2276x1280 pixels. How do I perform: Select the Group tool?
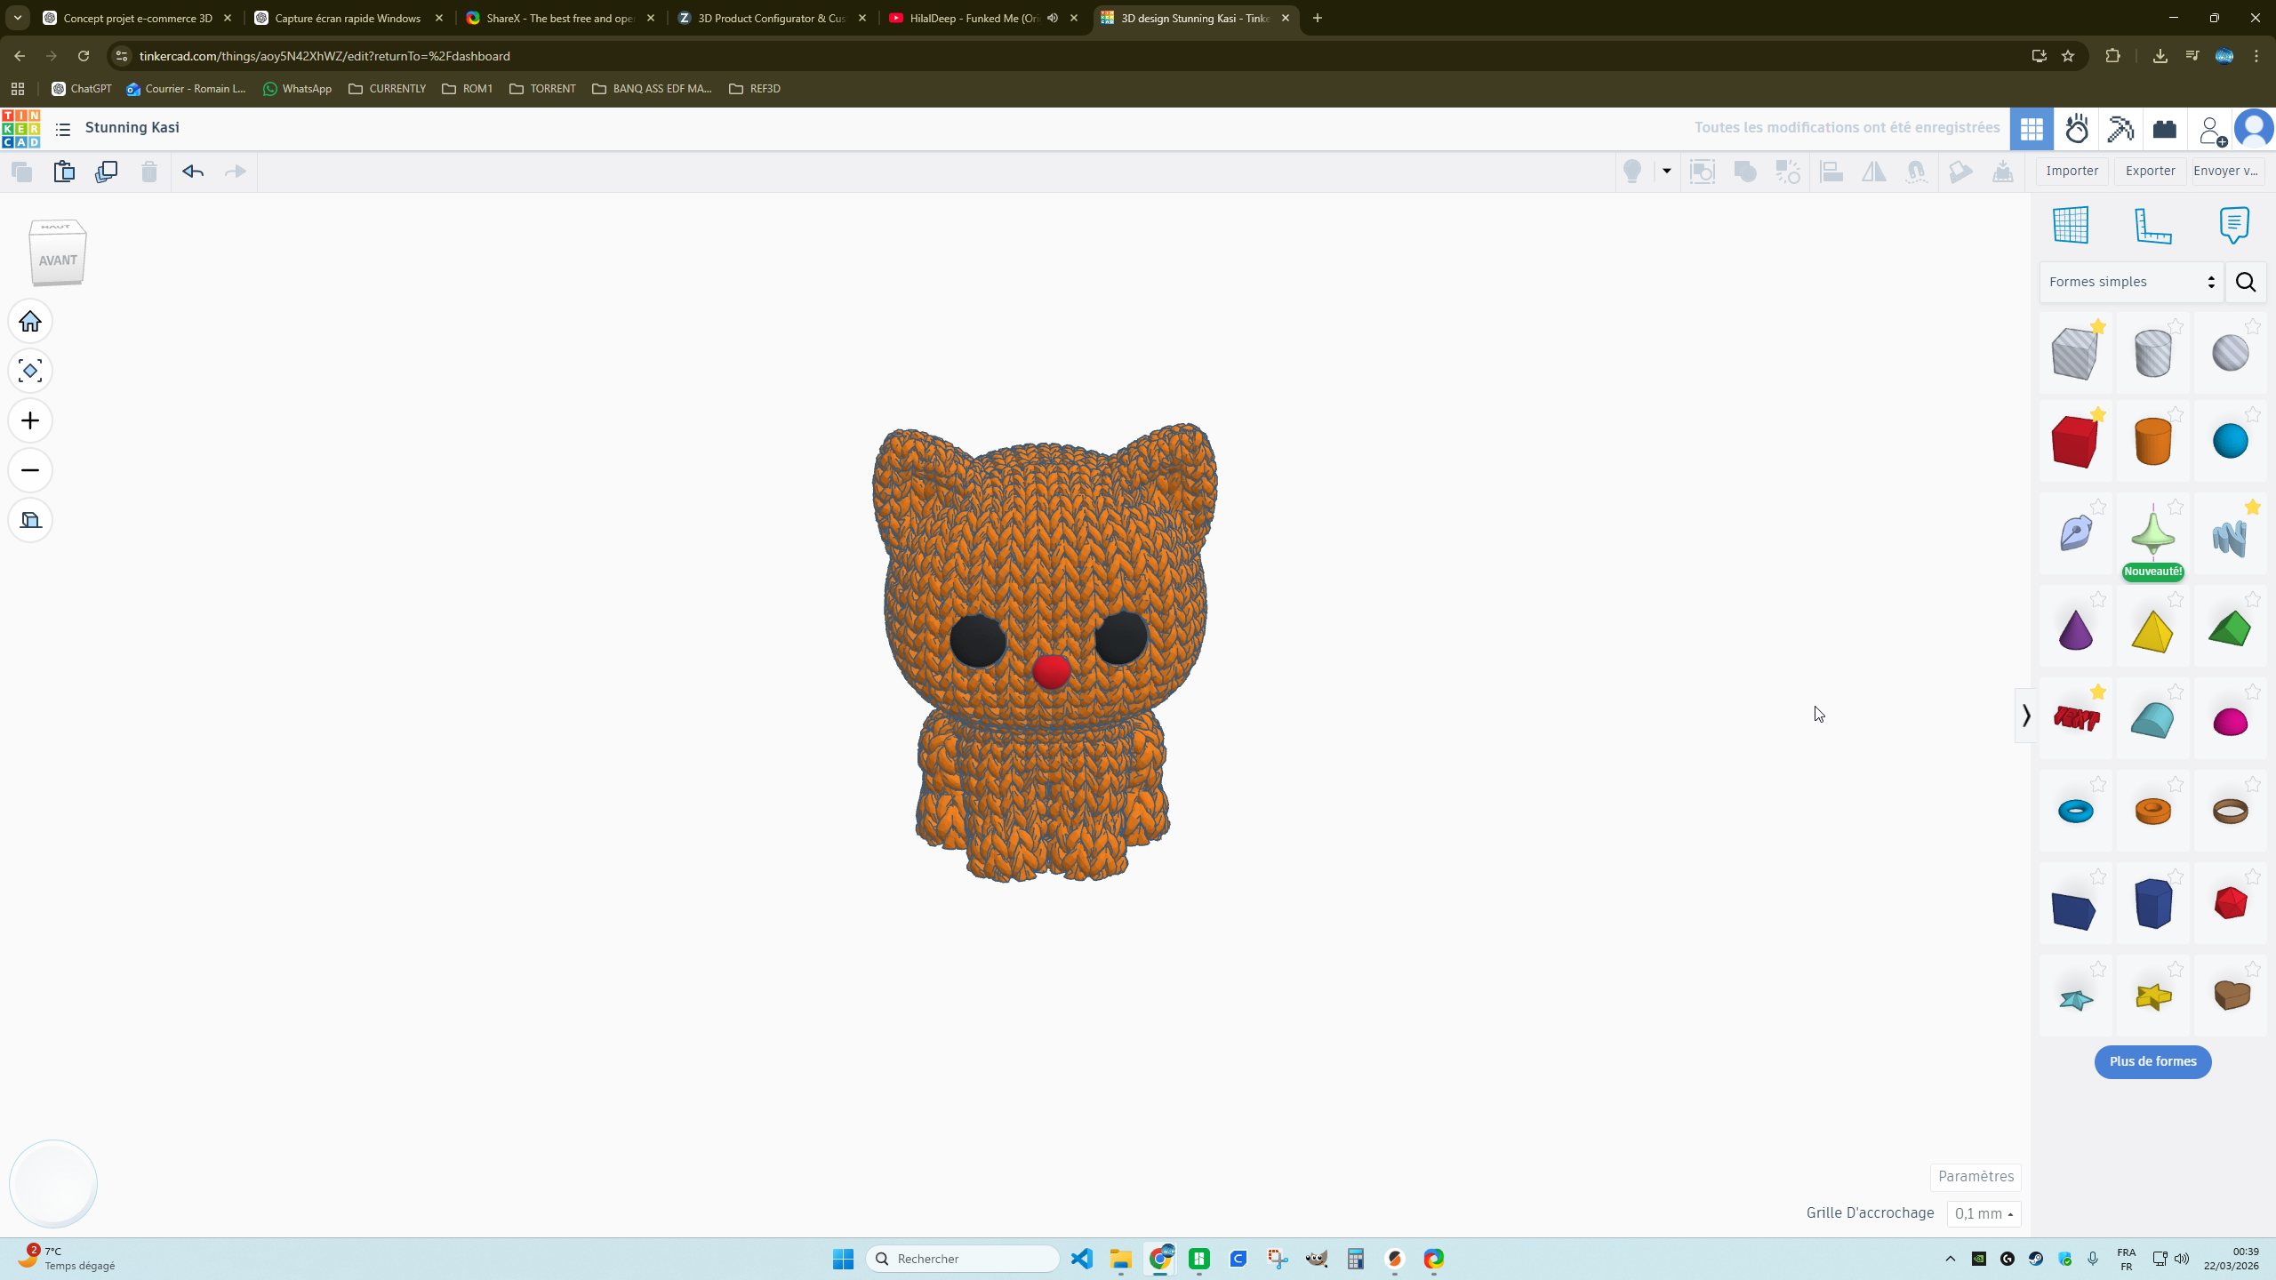point(1745,172)
